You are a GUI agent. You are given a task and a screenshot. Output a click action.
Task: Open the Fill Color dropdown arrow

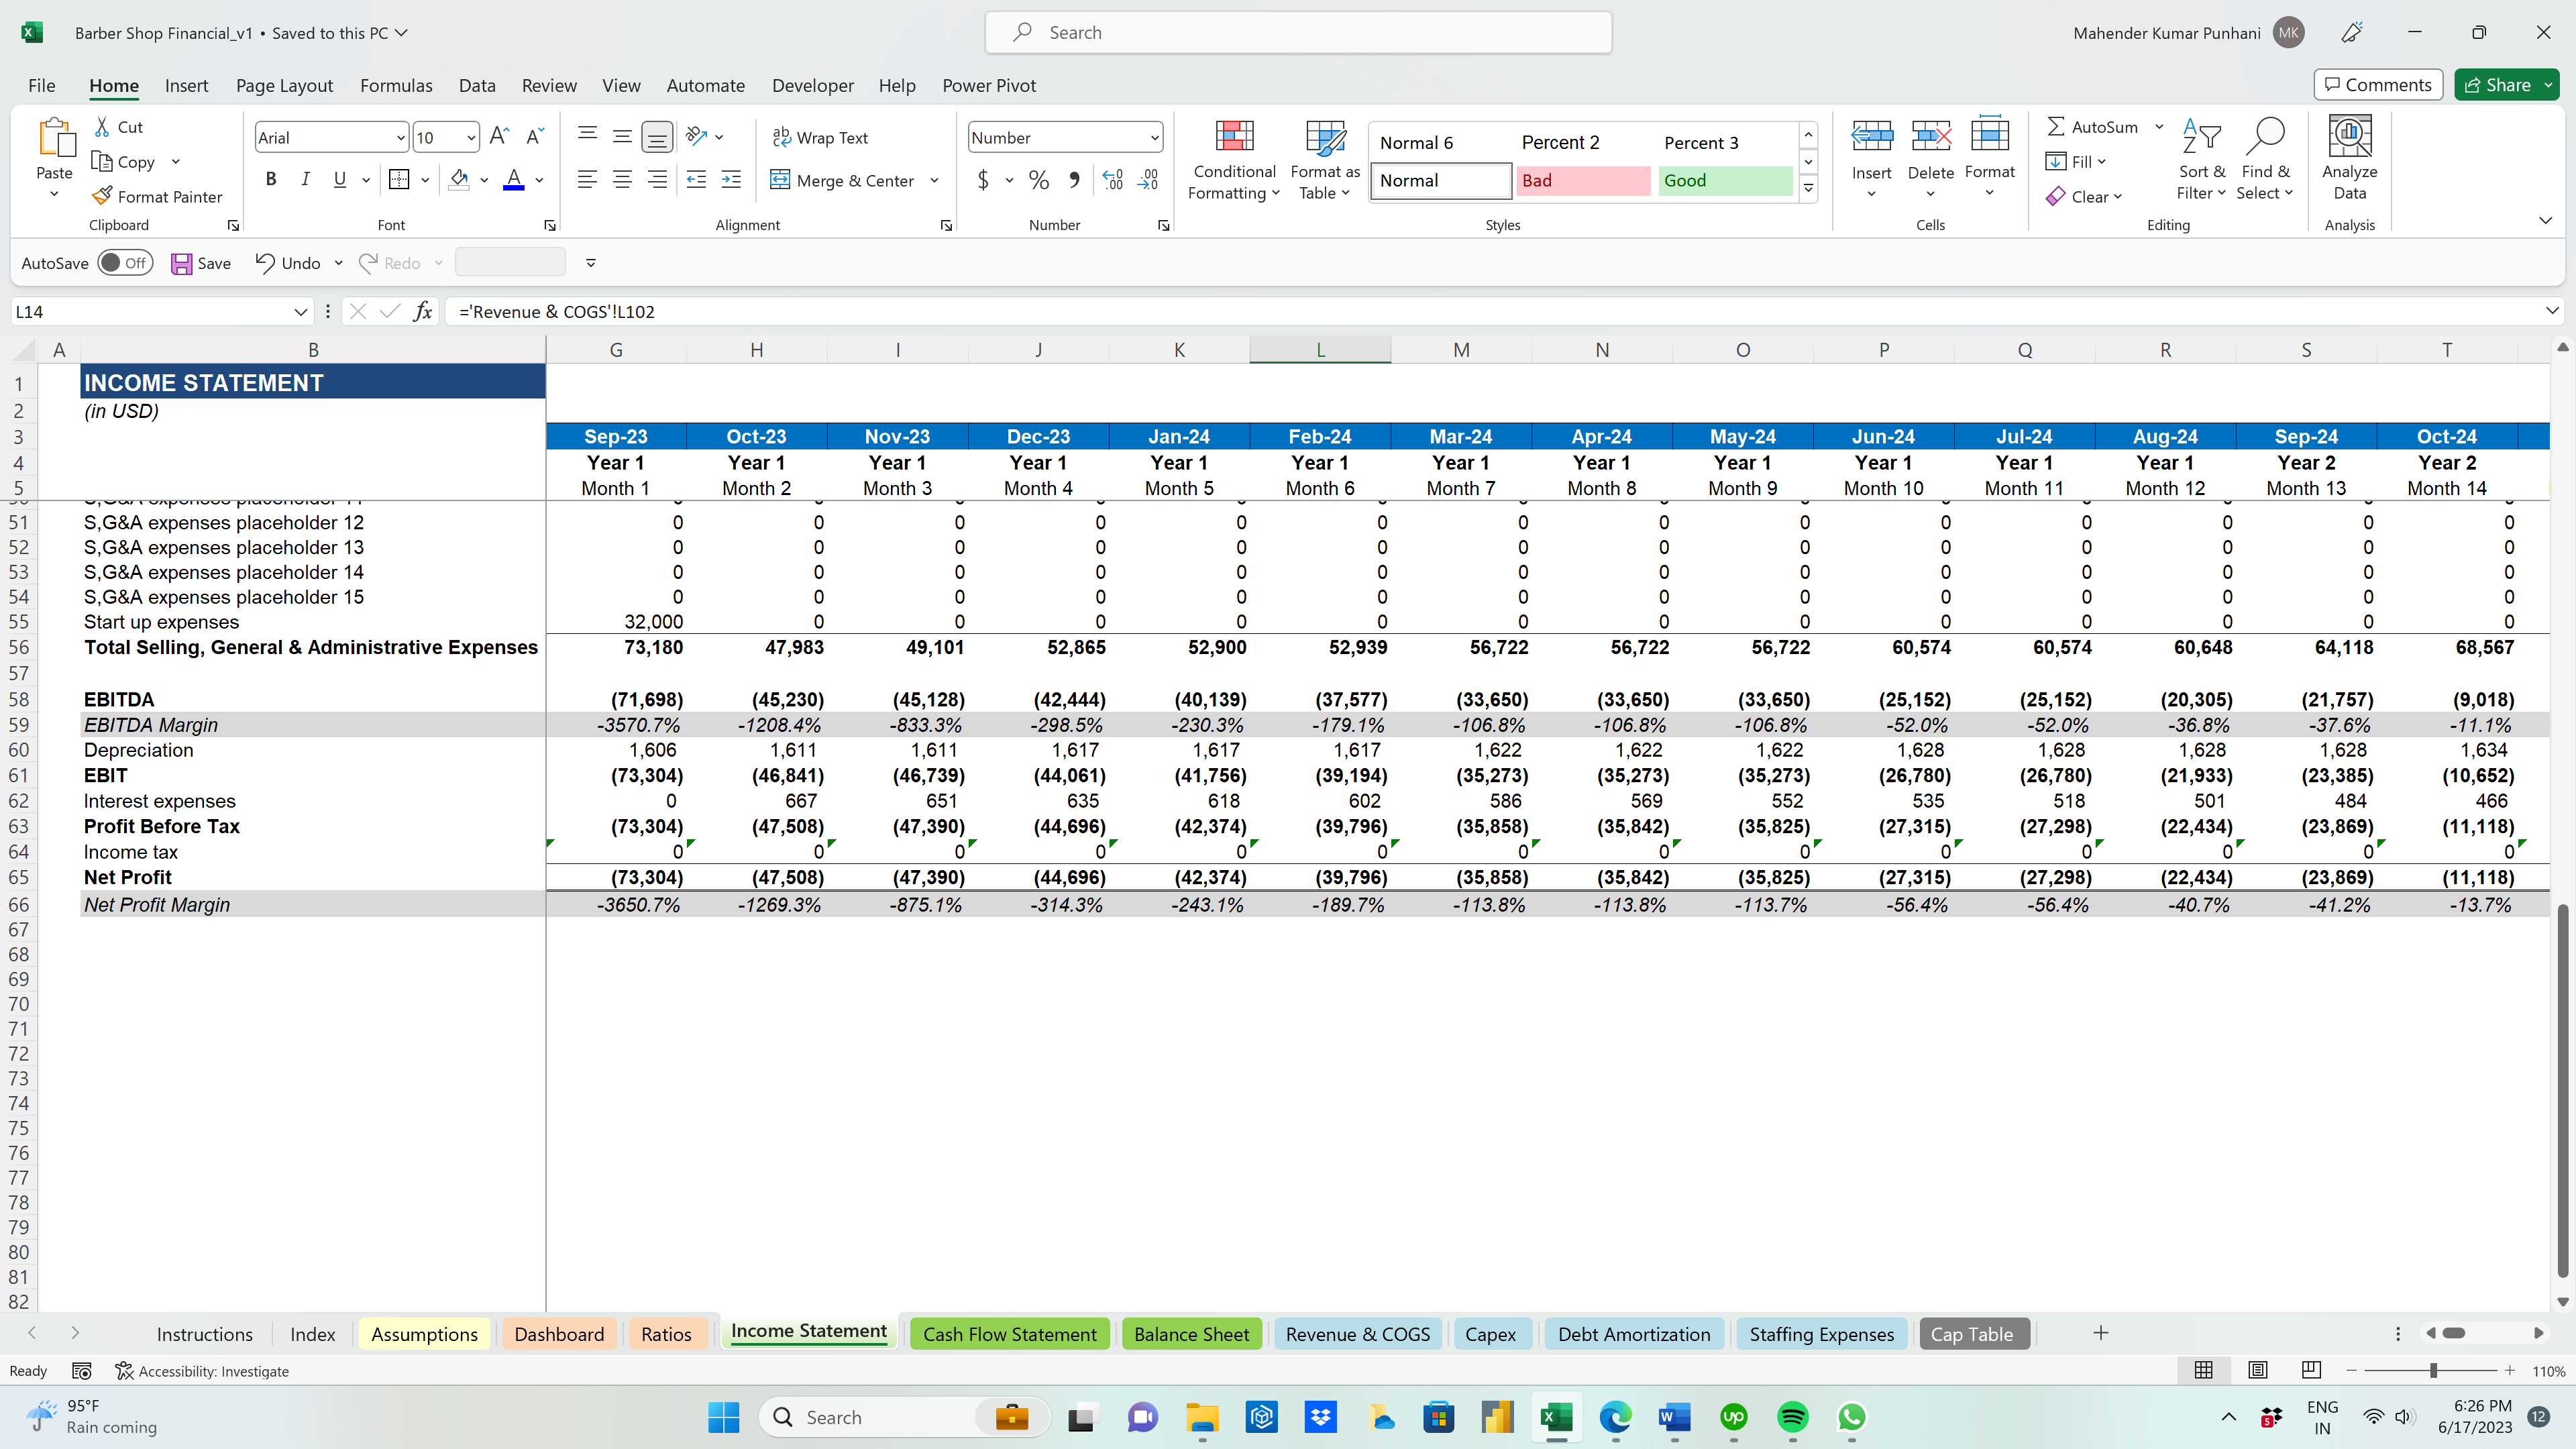click(485, 180)
